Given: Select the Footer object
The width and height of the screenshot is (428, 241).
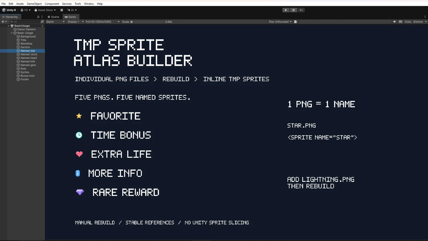Looking at the screenshot, I should [25, 79].
